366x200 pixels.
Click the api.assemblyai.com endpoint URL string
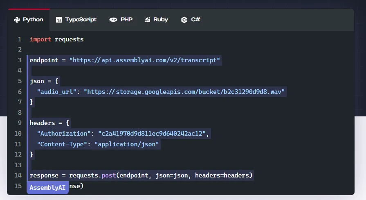pos(145,60)
